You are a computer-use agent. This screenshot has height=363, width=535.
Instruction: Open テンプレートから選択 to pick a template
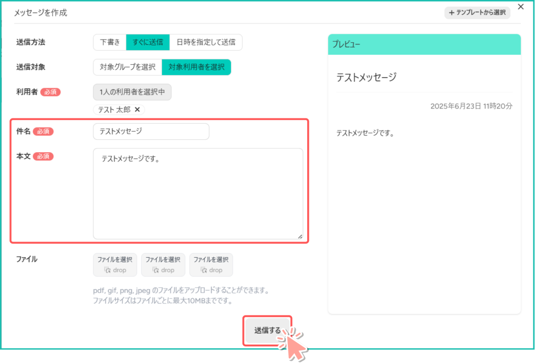pos(477,13)
